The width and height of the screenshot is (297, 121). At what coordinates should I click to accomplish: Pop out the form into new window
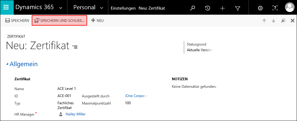pyautogui.click(x=283, y=21)
